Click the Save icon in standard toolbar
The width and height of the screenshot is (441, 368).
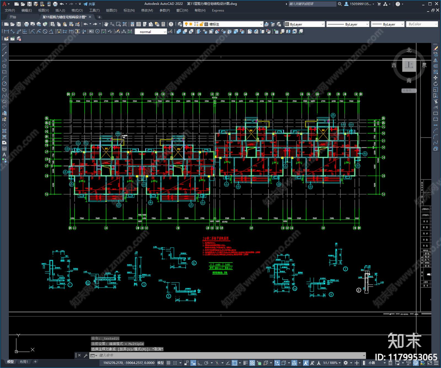19,24
